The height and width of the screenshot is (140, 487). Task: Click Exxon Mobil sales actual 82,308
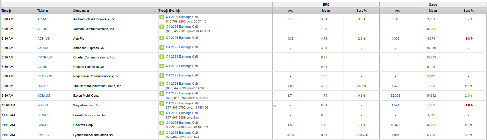[x=395, y=96]
